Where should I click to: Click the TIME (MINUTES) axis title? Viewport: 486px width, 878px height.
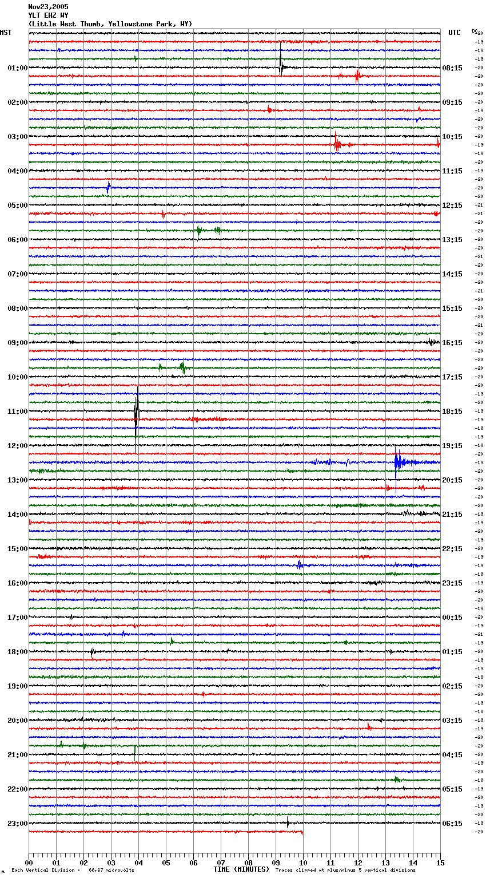[241, 869]
